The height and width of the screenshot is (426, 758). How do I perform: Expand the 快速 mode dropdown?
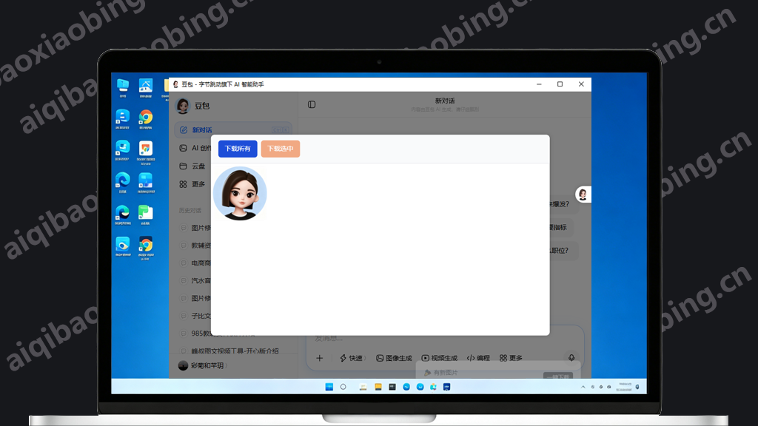pos(352,358)
